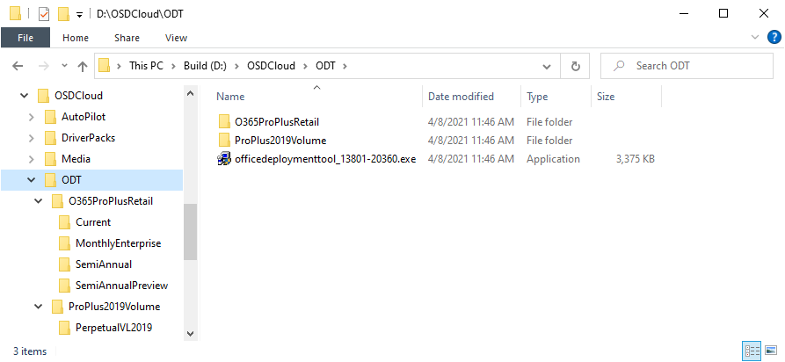
Task: Refresh the ODT folder view
Action: click(576, 66)
